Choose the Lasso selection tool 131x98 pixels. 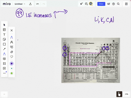click(11, 57)
